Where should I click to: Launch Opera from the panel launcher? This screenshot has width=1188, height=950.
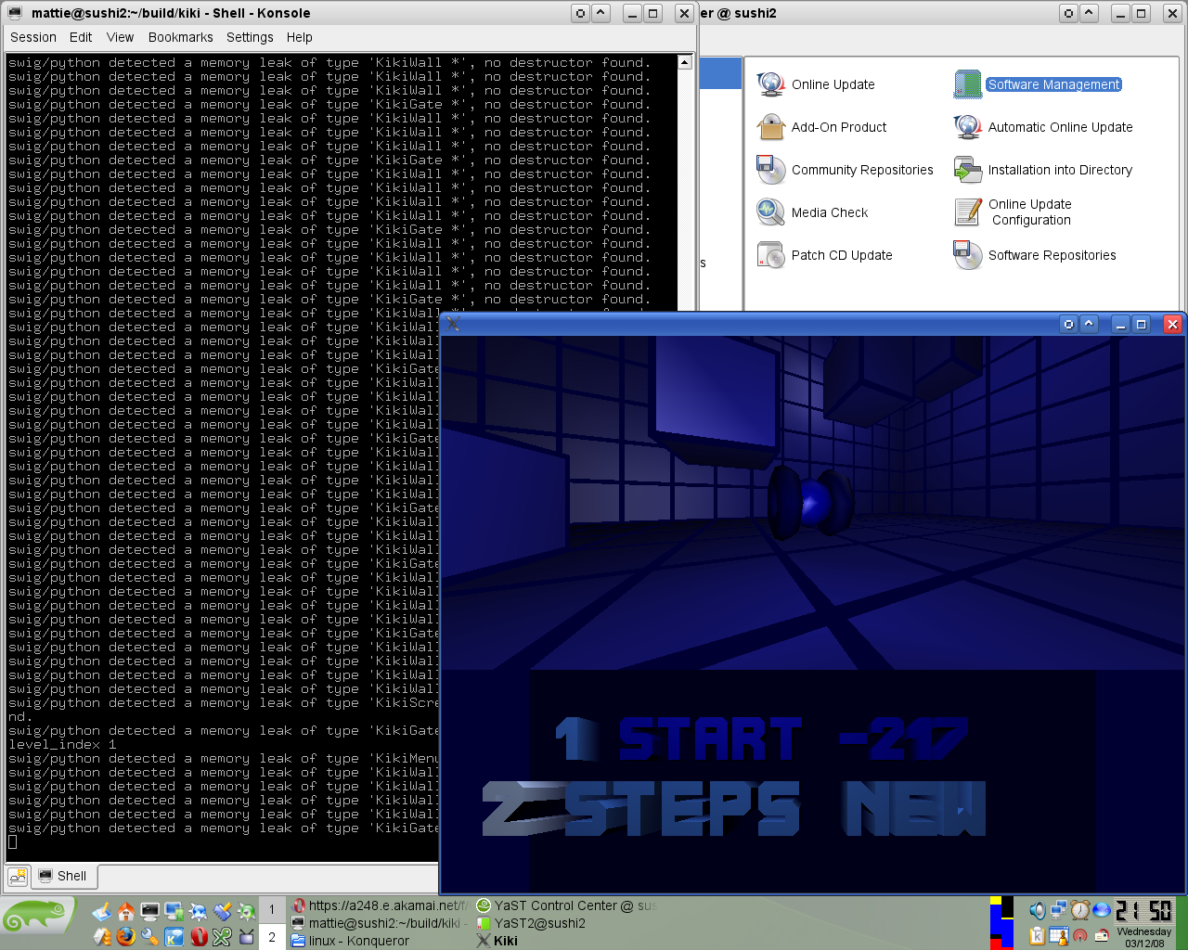[x=198, y=936]
